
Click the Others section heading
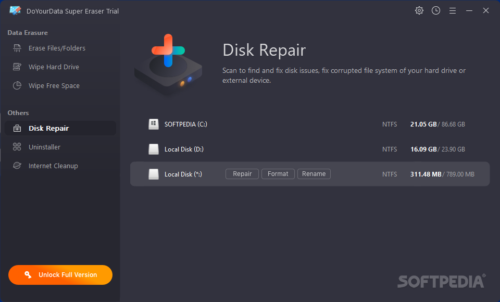click(x=18, y=113)
